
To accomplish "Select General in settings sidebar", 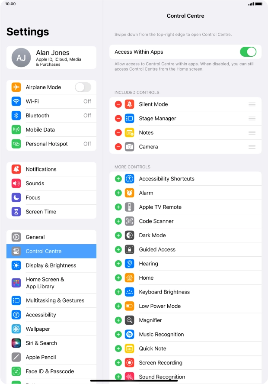I will point(51,237).
